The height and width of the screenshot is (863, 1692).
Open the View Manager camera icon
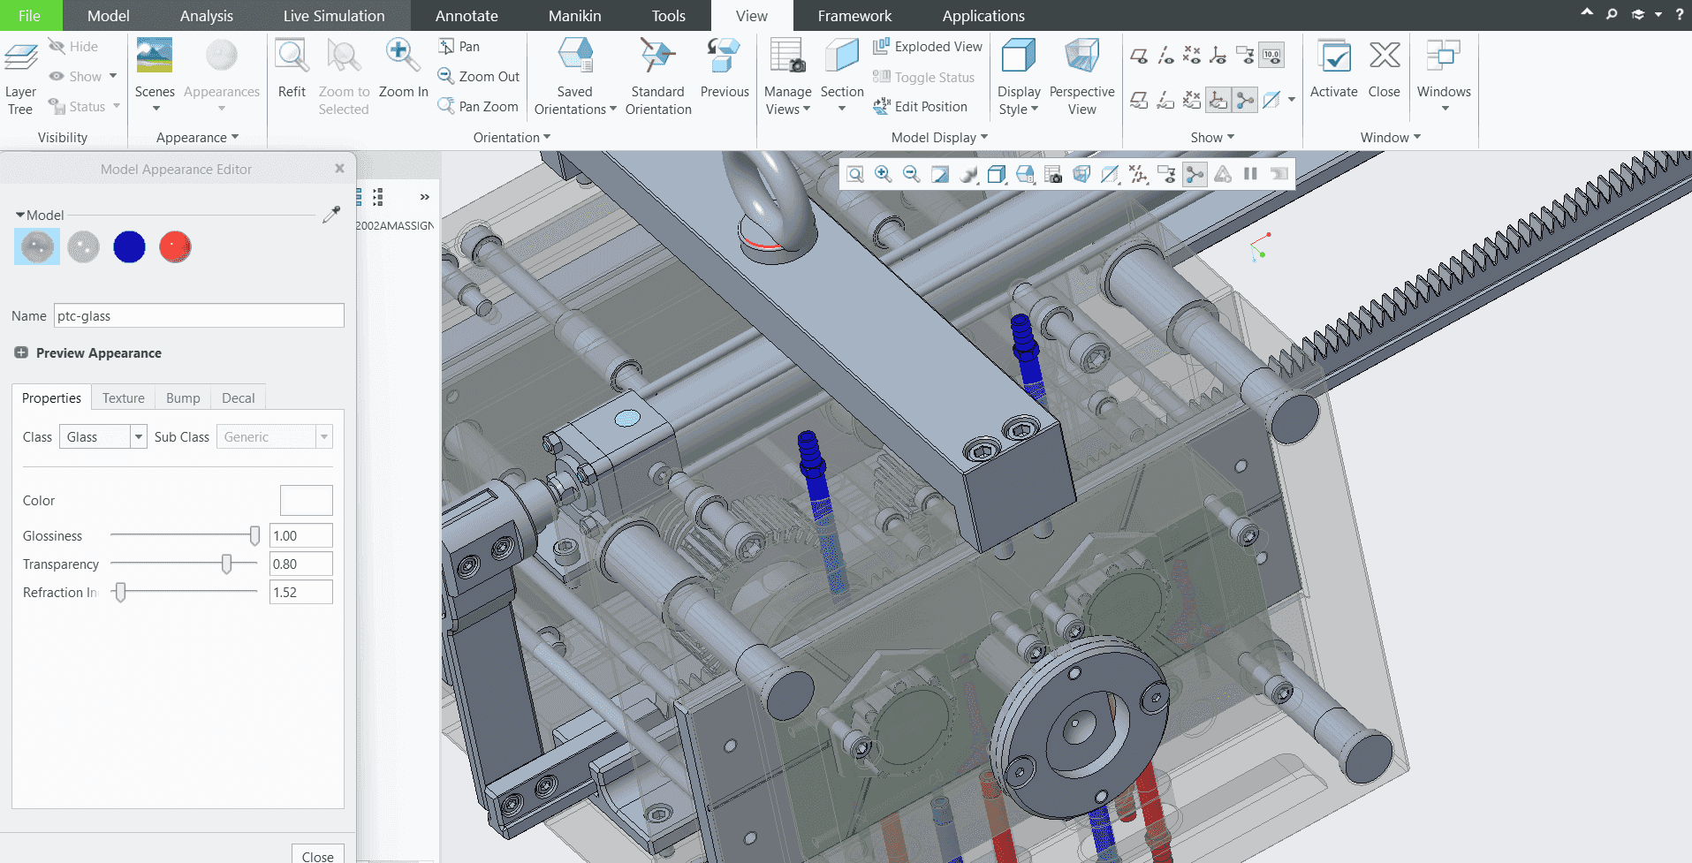coord(1053,174)
